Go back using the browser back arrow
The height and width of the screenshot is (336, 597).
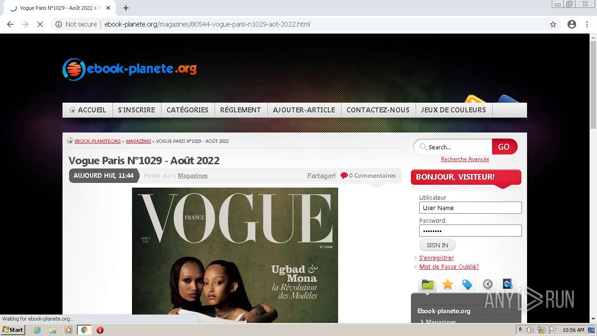coord(10,24)
